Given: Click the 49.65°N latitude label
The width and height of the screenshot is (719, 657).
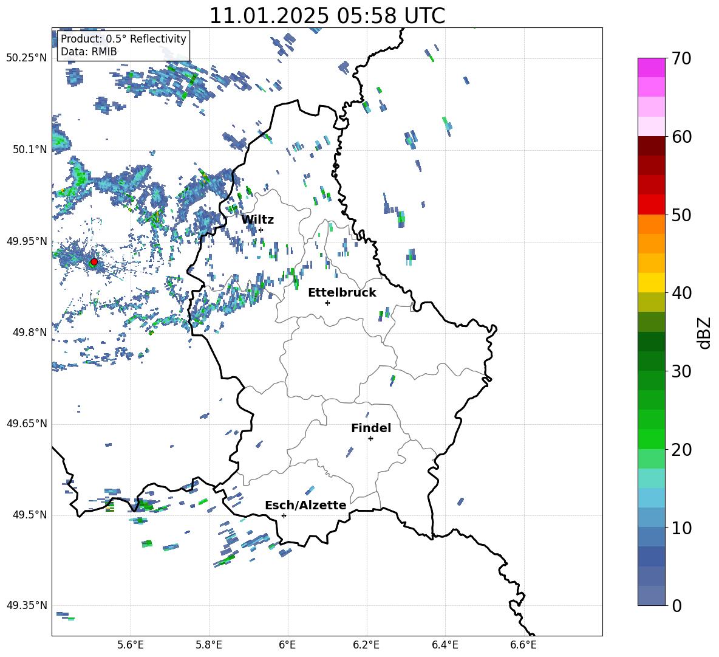Looking at the screenshot, I should coord(27,424).
